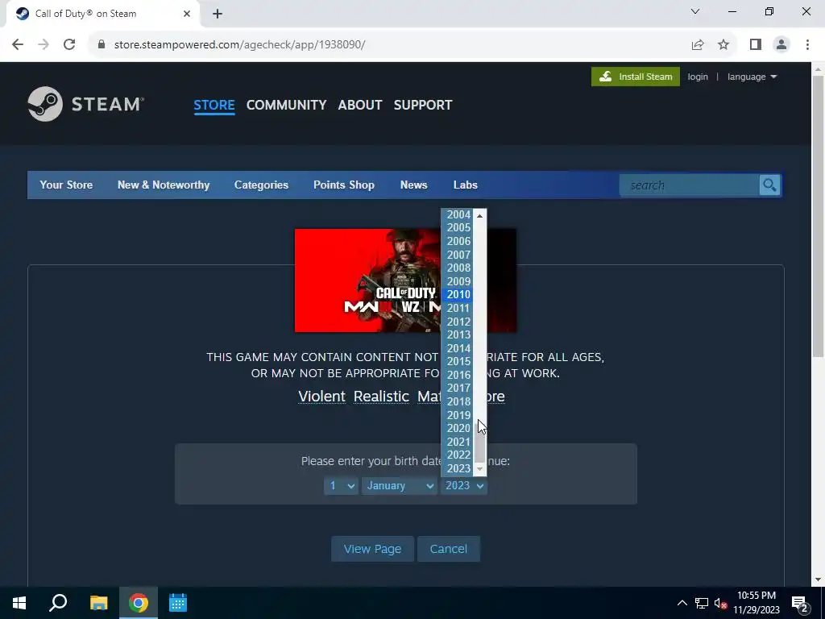The width and height of the screenshot is (825, 619).
Task: Click the Realistic content tag
Action: 381,397
